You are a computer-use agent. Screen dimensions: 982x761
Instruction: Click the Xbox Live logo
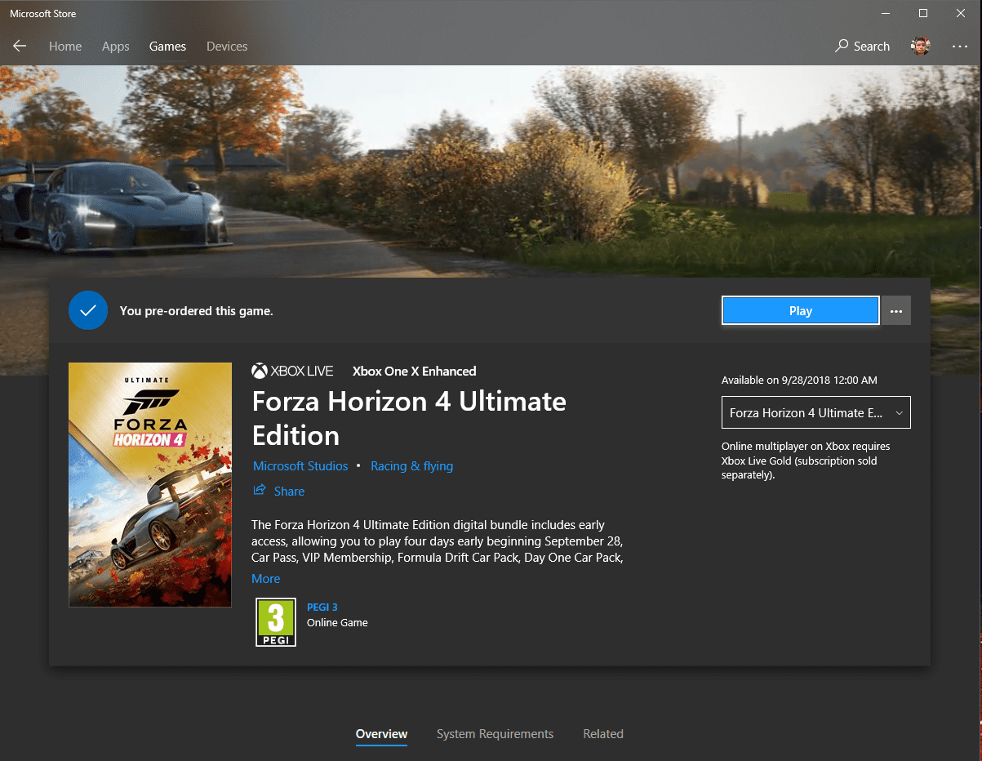[292, 371]
